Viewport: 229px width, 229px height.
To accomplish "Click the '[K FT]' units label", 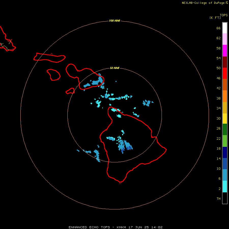I will coord(215,18).
